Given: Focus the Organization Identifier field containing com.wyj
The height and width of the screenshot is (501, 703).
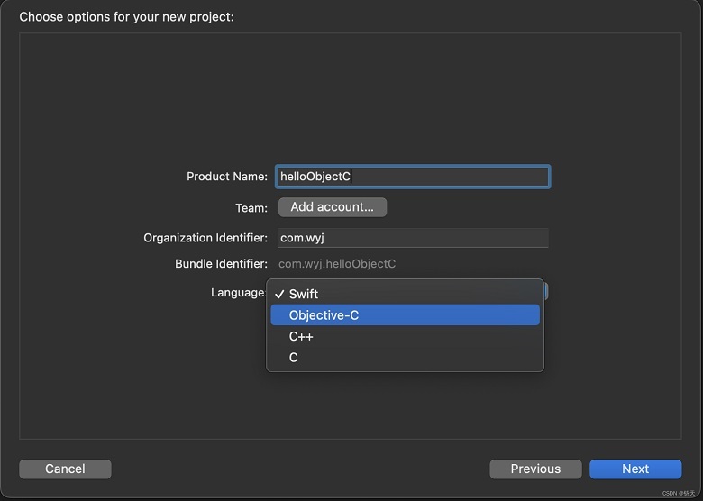Looking at the screenshot, I should [413, 238].
